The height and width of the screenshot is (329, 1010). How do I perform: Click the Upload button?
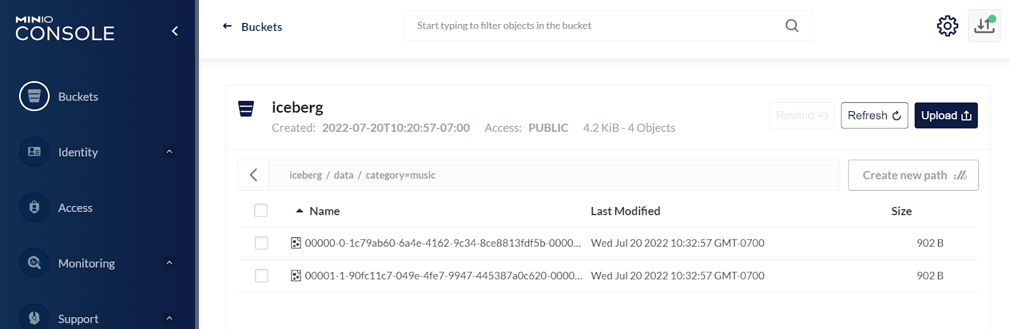point(946,116)
